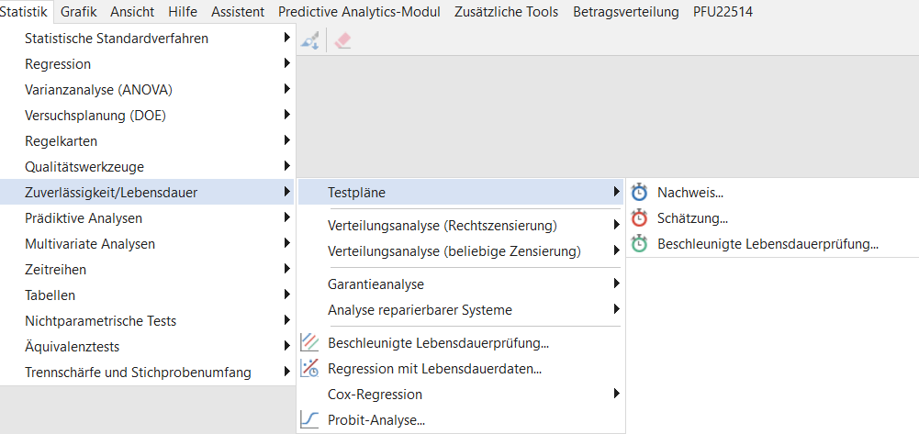Viewport: 919px width, 434px height.
Task: Expand the Garantieanalyse submenu arrow
Action: (616, 284)
